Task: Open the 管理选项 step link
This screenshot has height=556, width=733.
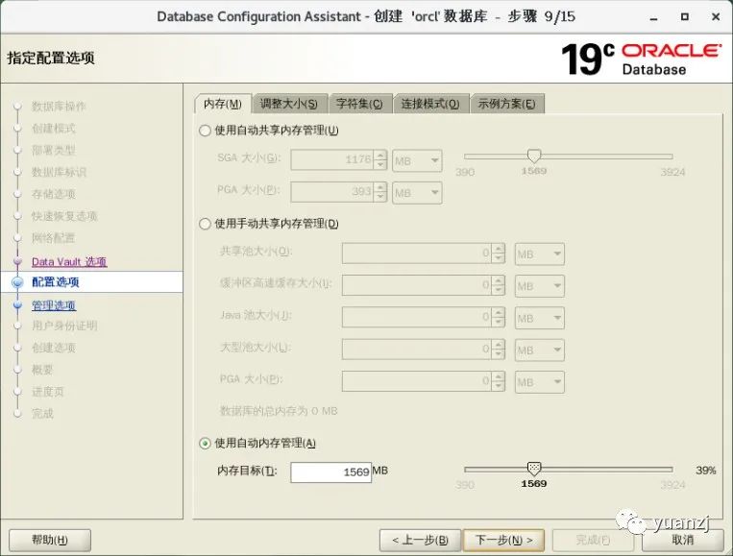Action: pos(54,305)
